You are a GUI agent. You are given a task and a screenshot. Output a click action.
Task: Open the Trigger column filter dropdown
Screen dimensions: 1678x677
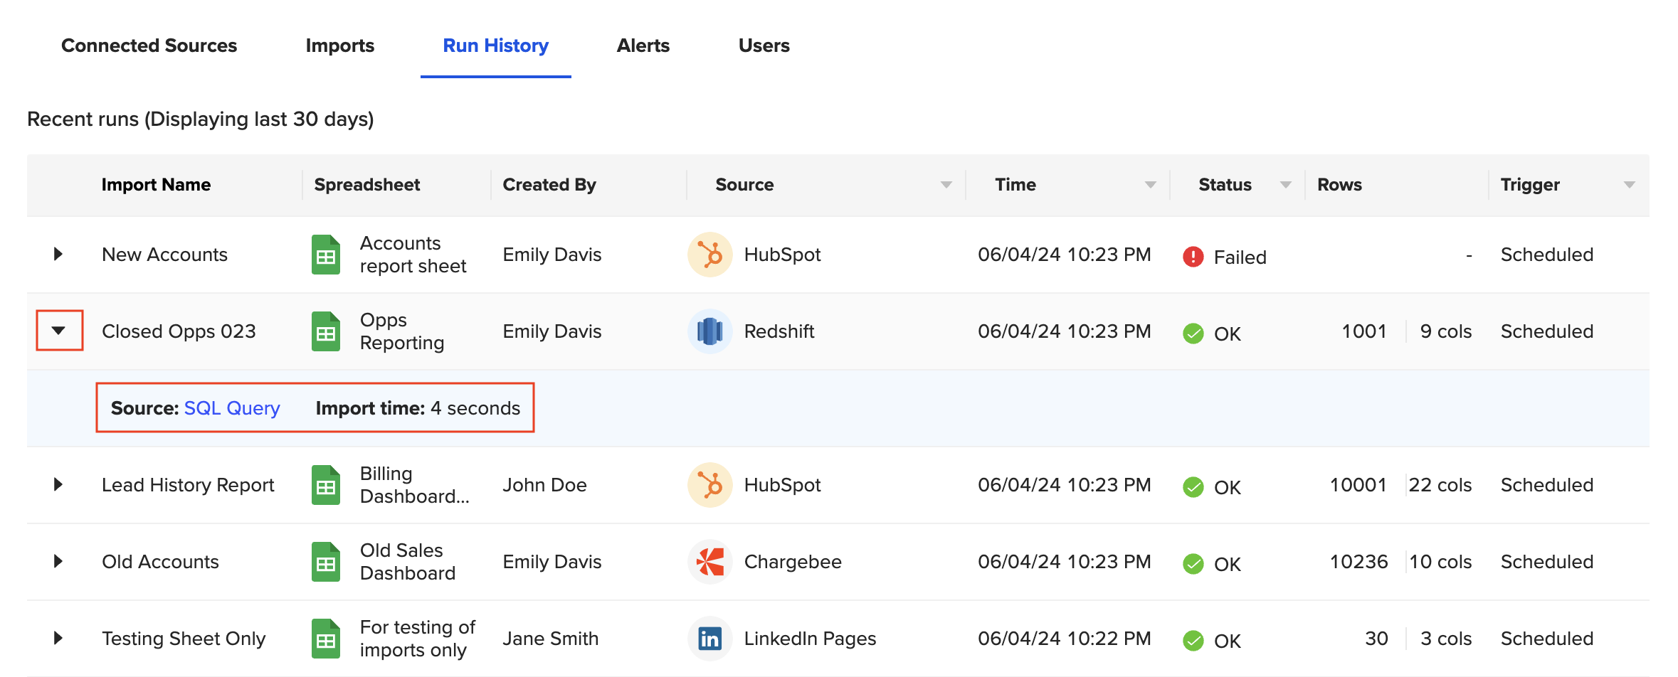[x=1629, y=185]
